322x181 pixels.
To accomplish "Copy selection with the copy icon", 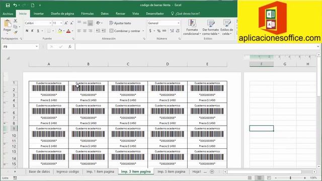I will coord(16,27).
